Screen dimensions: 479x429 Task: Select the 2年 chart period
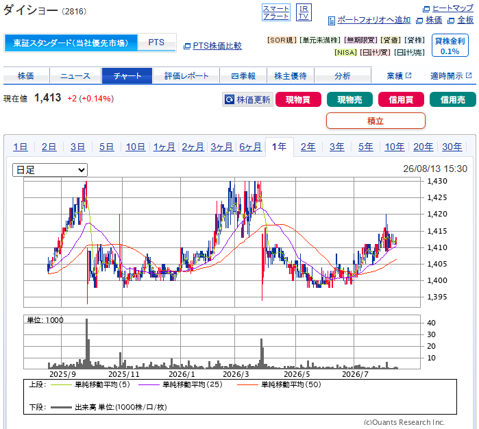click(308, 147)
